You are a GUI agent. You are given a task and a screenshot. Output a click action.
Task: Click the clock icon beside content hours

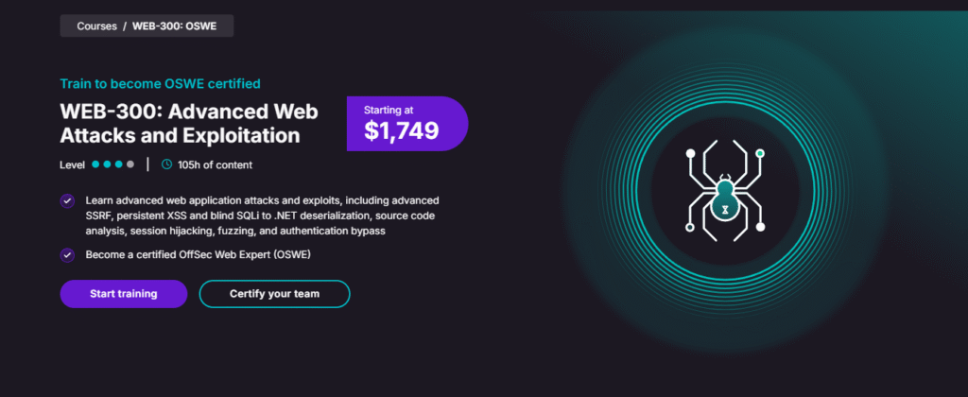(x=167, y=164)
